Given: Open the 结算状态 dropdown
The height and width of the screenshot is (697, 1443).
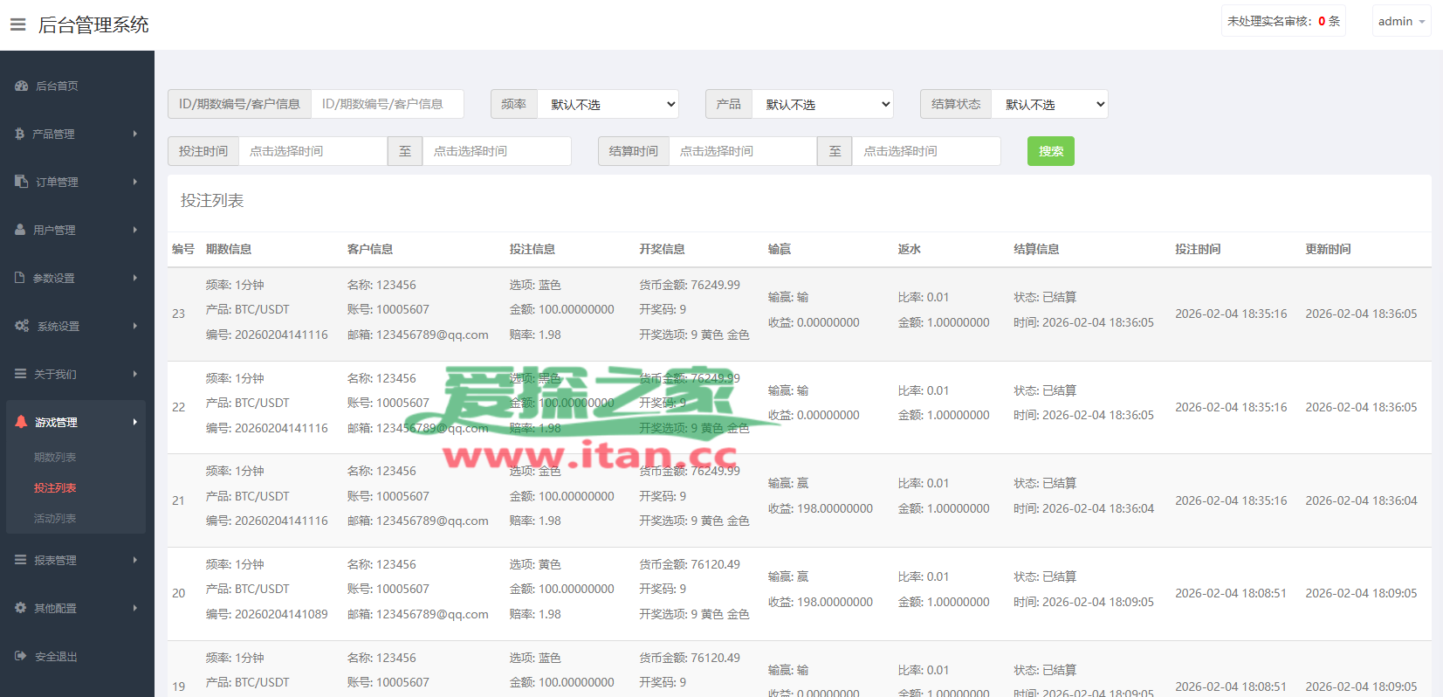Looking at the screenshot, I should coord(1051,104).
